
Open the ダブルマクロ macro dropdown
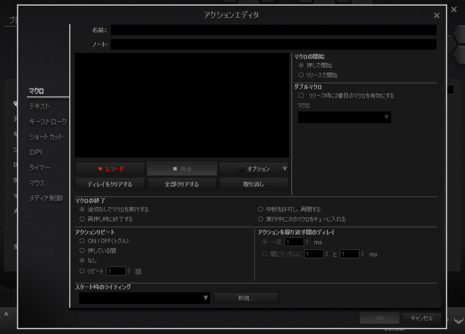pos(344,118)
